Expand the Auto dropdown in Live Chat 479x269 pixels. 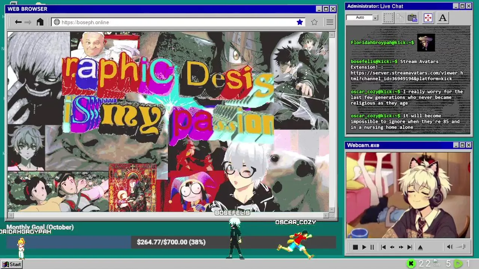[x=375, y=18]
